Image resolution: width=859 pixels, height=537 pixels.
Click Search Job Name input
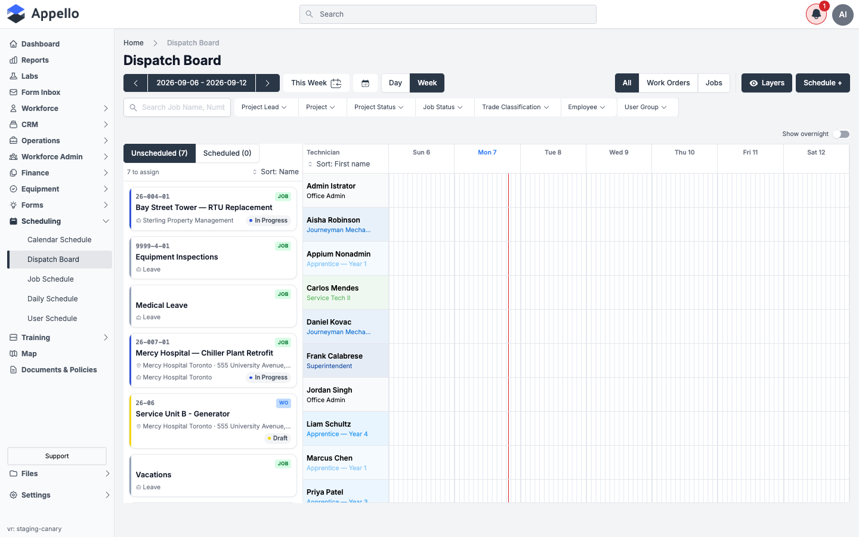click(x=177, y=107)
